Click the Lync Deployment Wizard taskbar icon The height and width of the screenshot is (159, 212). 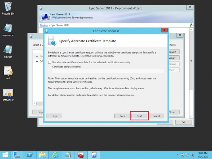[94, 155]
